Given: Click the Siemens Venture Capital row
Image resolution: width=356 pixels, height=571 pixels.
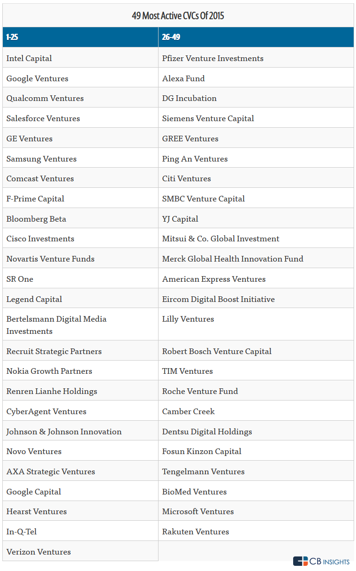Looking at the screenshot, I should [208, 118].
